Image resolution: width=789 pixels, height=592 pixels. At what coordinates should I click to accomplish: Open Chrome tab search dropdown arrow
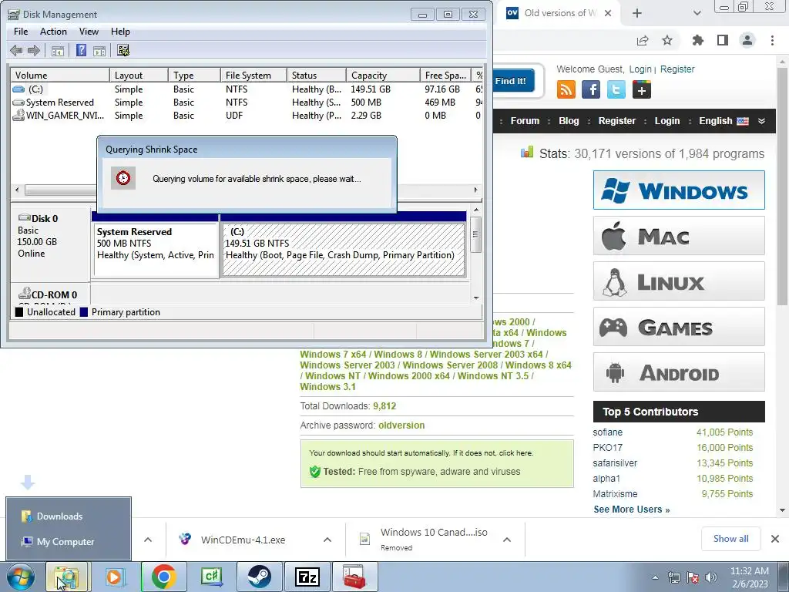(697, 13)
